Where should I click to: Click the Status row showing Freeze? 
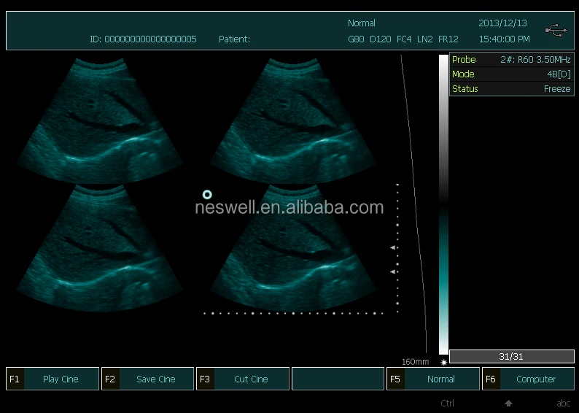(512, 89)
